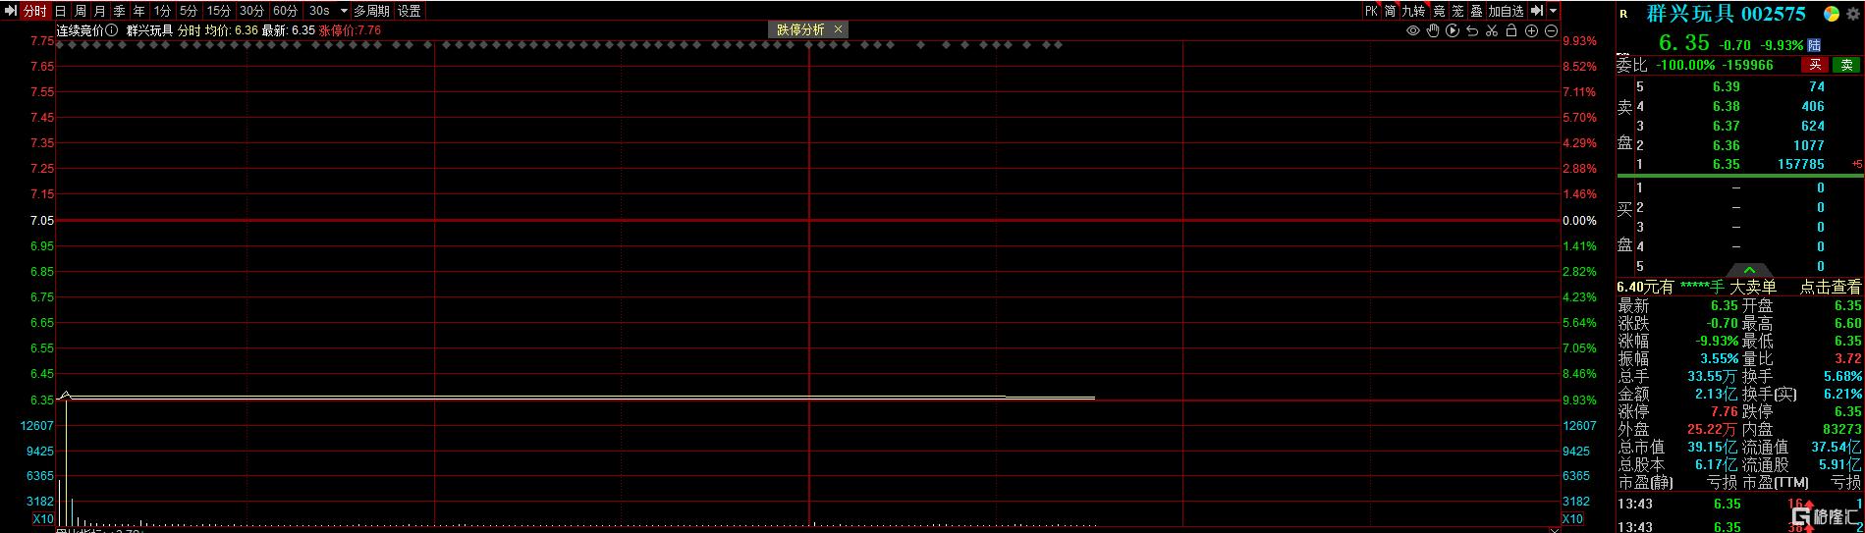Zoom out with the minus icon

point(1551,30)
